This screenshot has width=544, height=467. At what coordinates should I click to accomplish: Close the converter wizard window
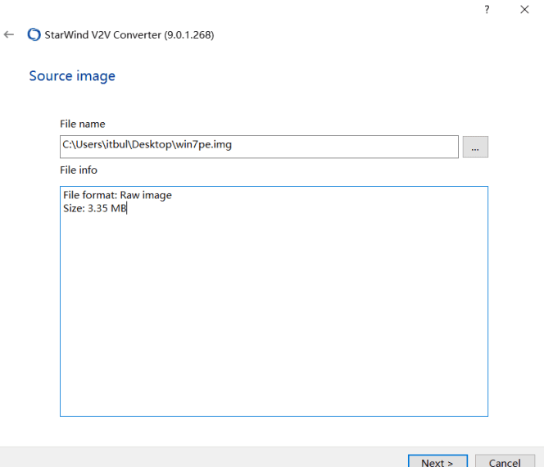[524, 9]
